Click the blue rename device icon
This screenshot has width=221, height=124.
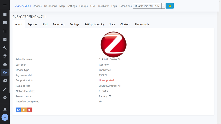(x=19, y=110)
